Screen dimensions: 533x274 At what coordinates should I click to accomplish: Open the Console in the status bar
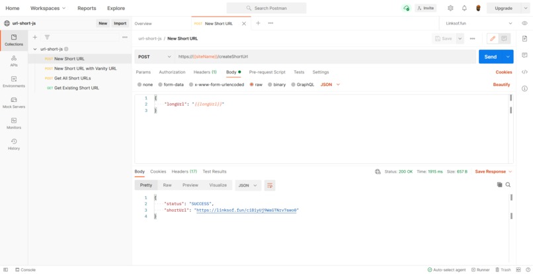[x=26, y=269]
